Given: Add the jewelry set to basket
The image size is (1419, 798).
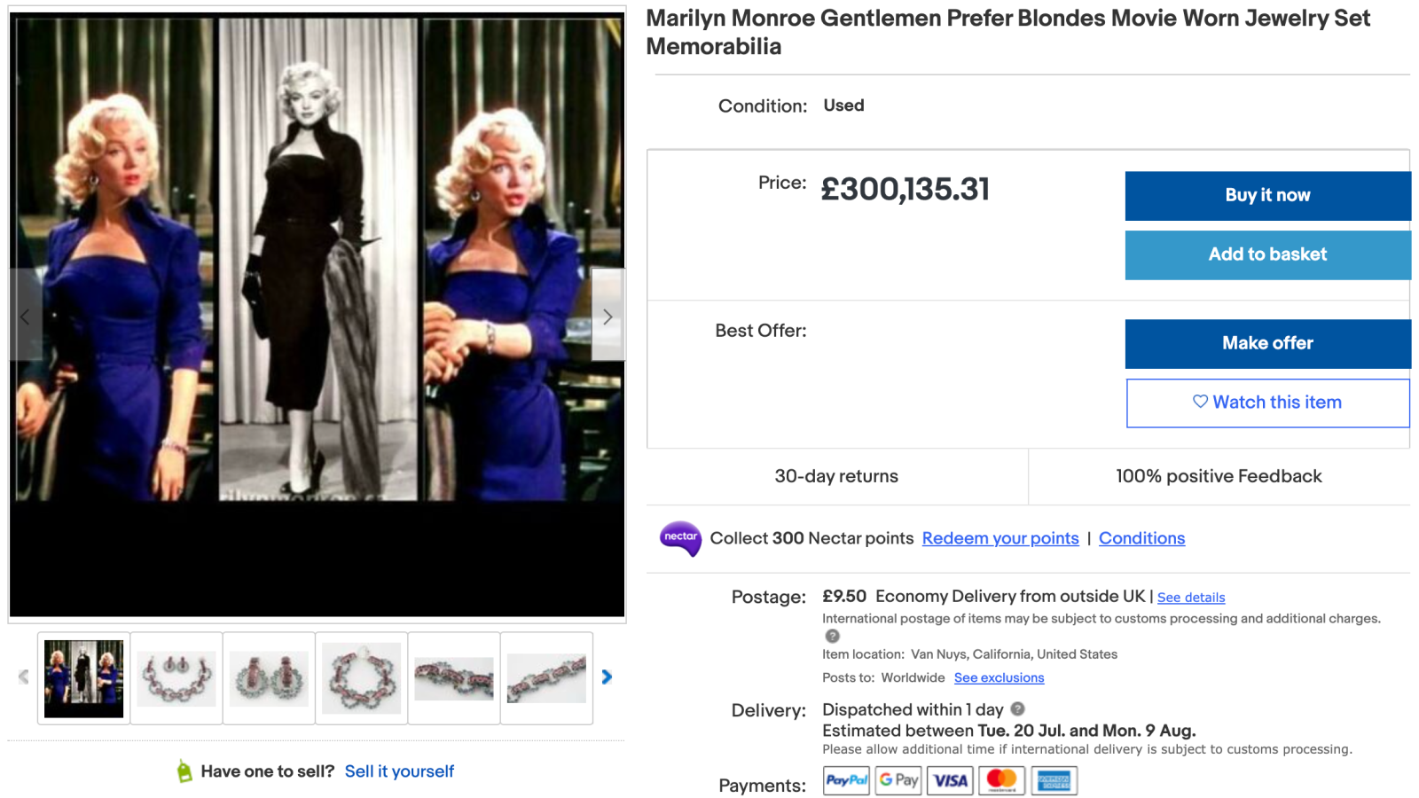Looking at the screenshot, I should [x=1267, y=254].
